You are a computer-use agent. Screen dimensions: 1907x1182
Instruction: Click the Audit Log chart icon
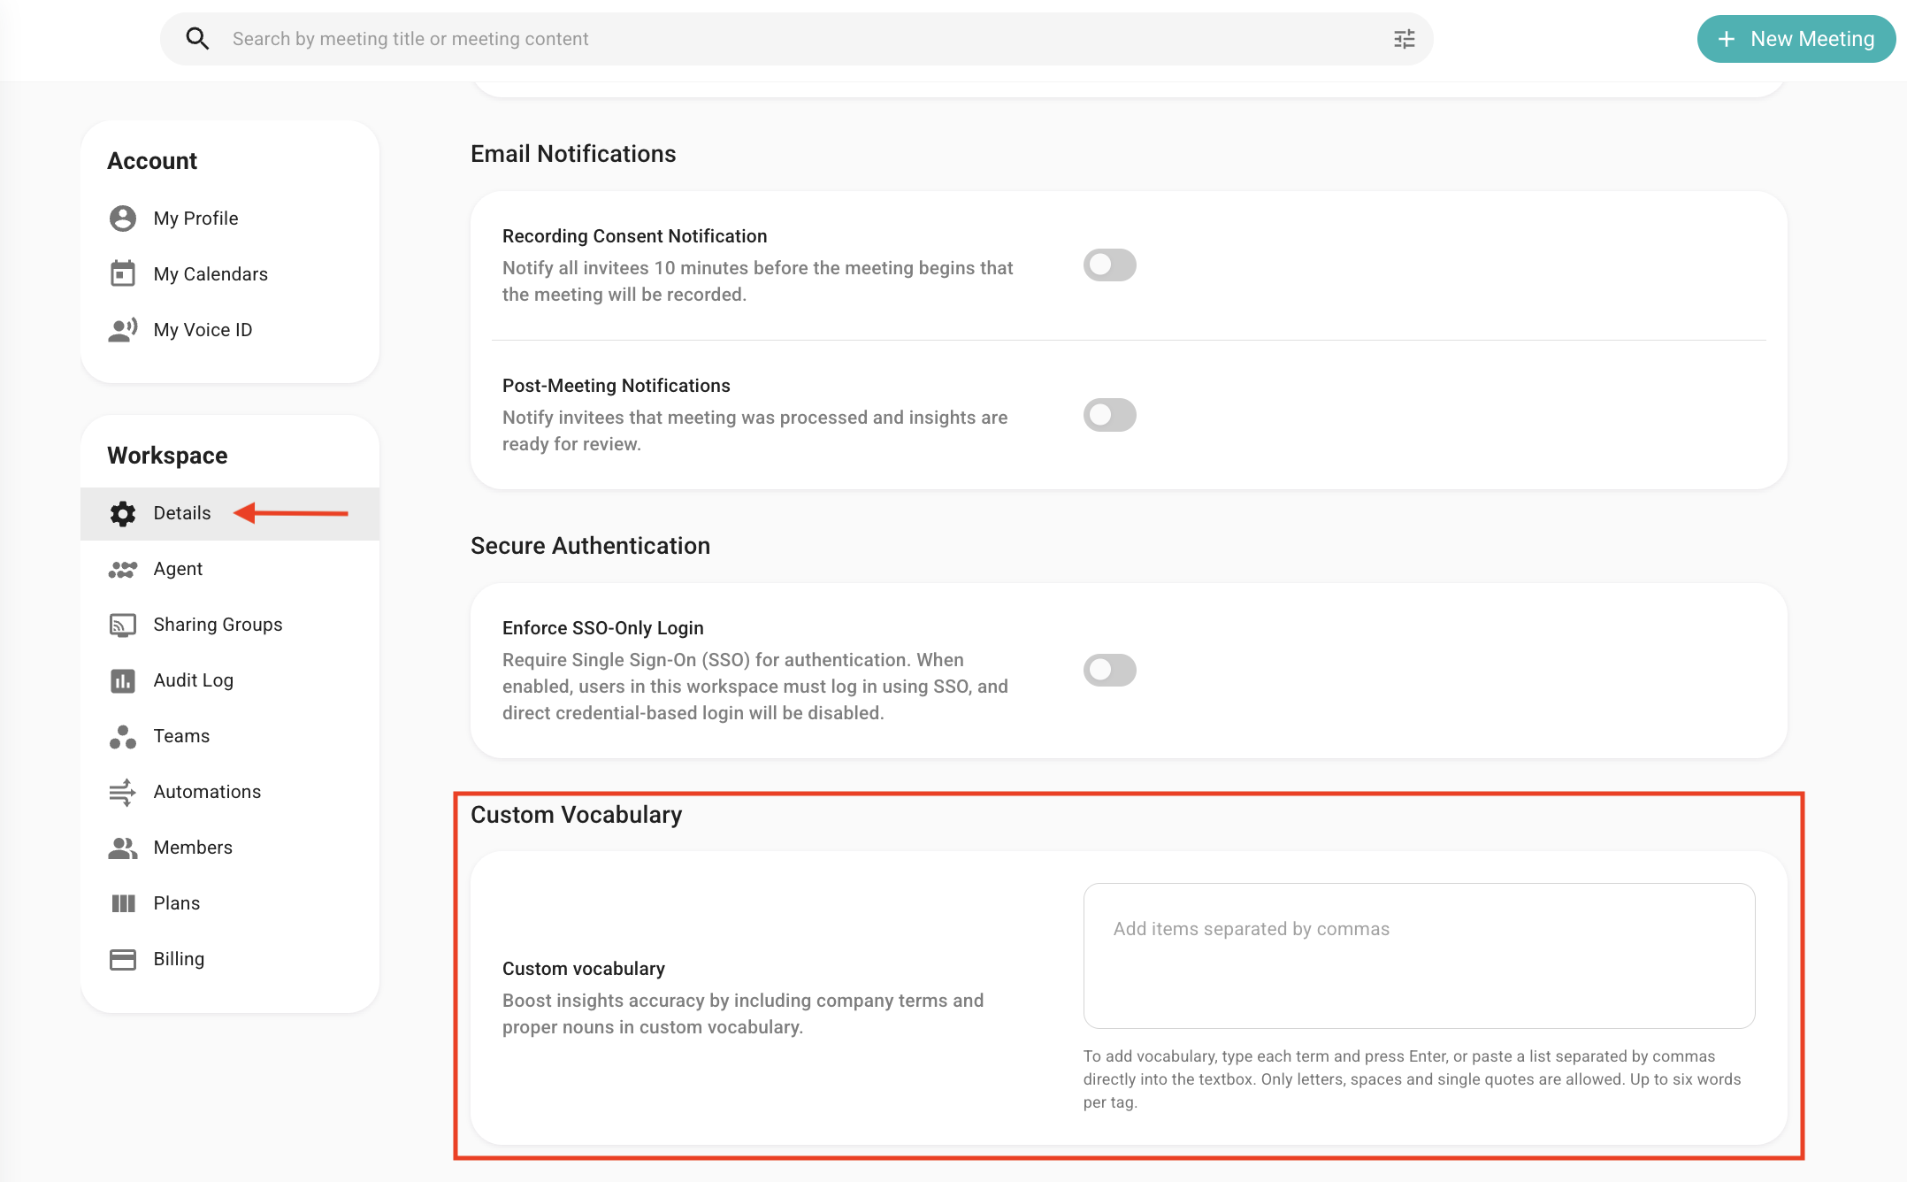click(123, 680)
